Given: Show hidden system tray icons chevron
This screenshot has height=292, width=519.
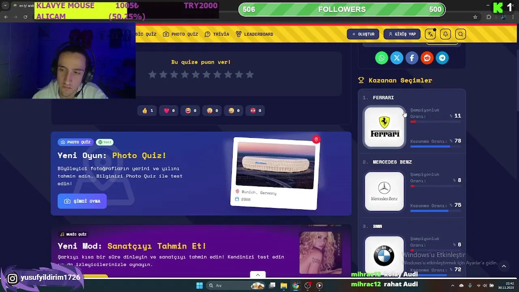Looking at the screenshot, I should pos(453,286).
